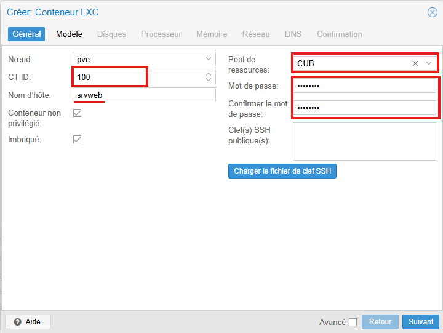Open the Mémoire tab
This screenshot has width=443, height=333.
coord(212,34)
